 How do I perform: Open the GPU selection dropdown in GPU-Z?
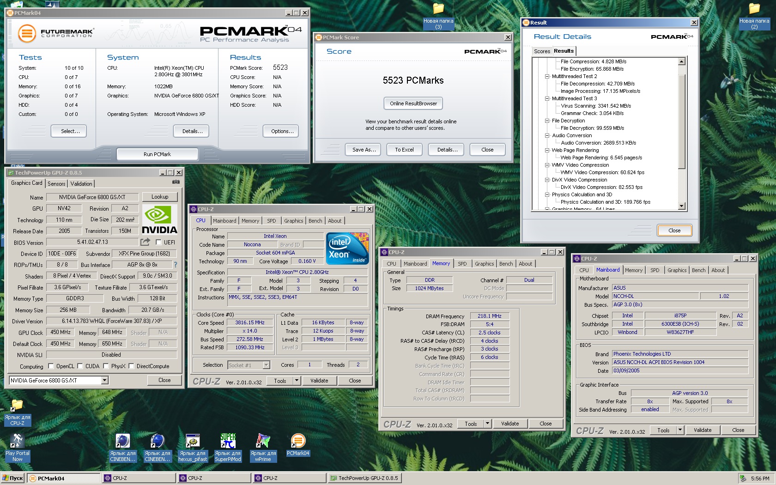[105, 380]
